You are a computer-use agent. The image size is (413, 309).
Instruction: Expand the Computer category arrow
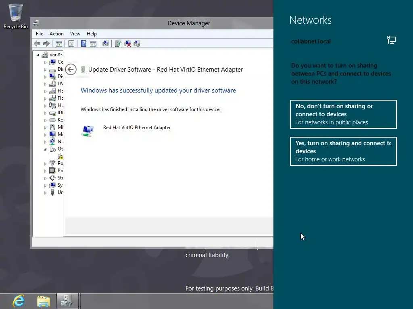click(x=45, y=62)
